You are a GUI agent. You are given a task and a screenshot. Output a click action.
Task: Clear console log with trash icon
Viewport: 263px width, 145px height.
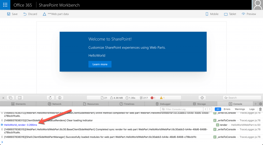(260, 109)
